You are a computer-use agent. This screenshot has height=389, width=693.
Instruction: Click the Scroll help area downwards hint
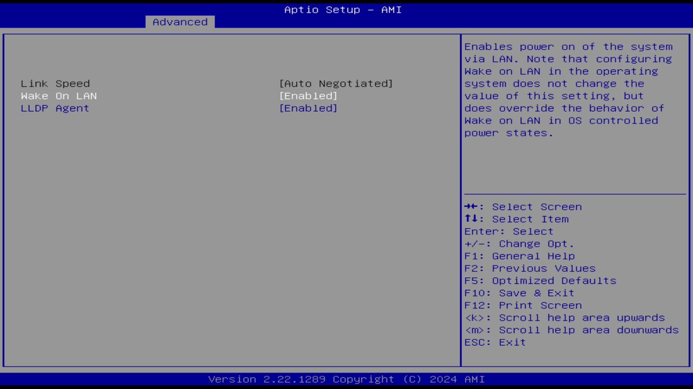pyautogui.click(x=572, y=331)
